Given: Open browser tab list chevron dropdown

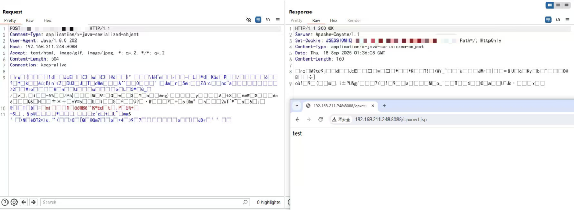Looking at the screenshot, I should pos(297,106).
